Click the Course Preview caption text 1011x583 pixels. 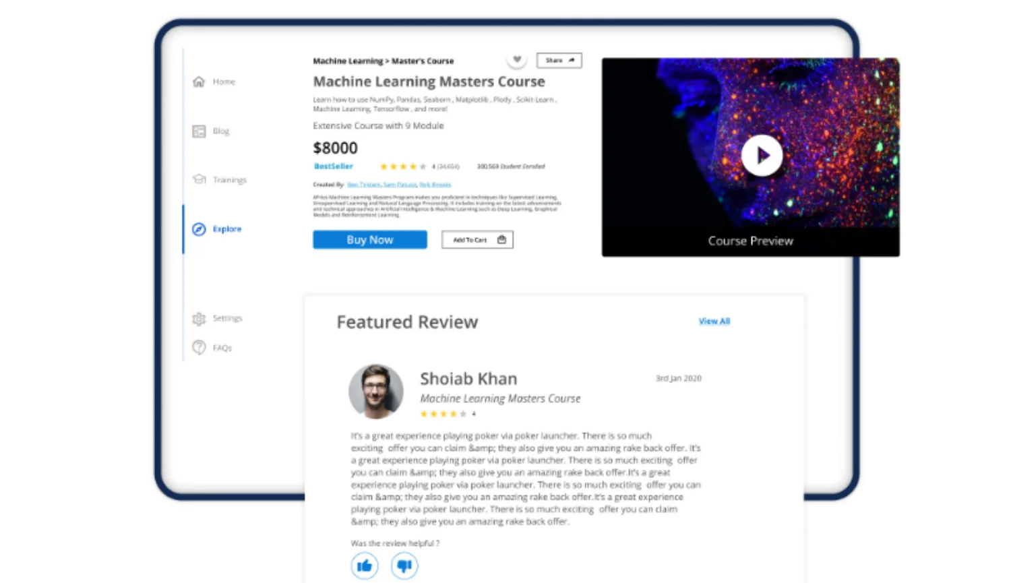[x=750, y=241]
